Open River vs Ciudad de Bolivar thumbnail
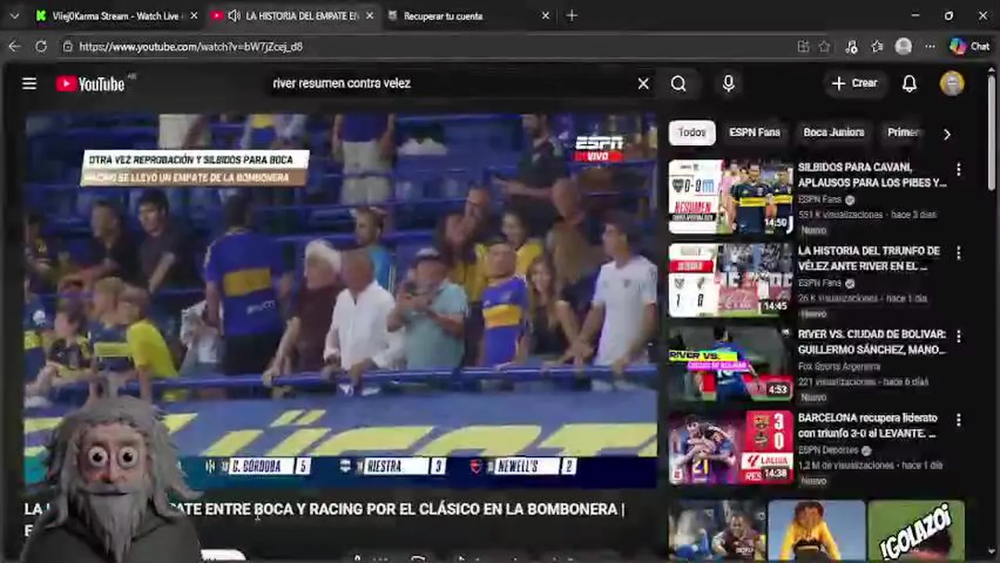 pyautogui.click(x=730, y=364)
